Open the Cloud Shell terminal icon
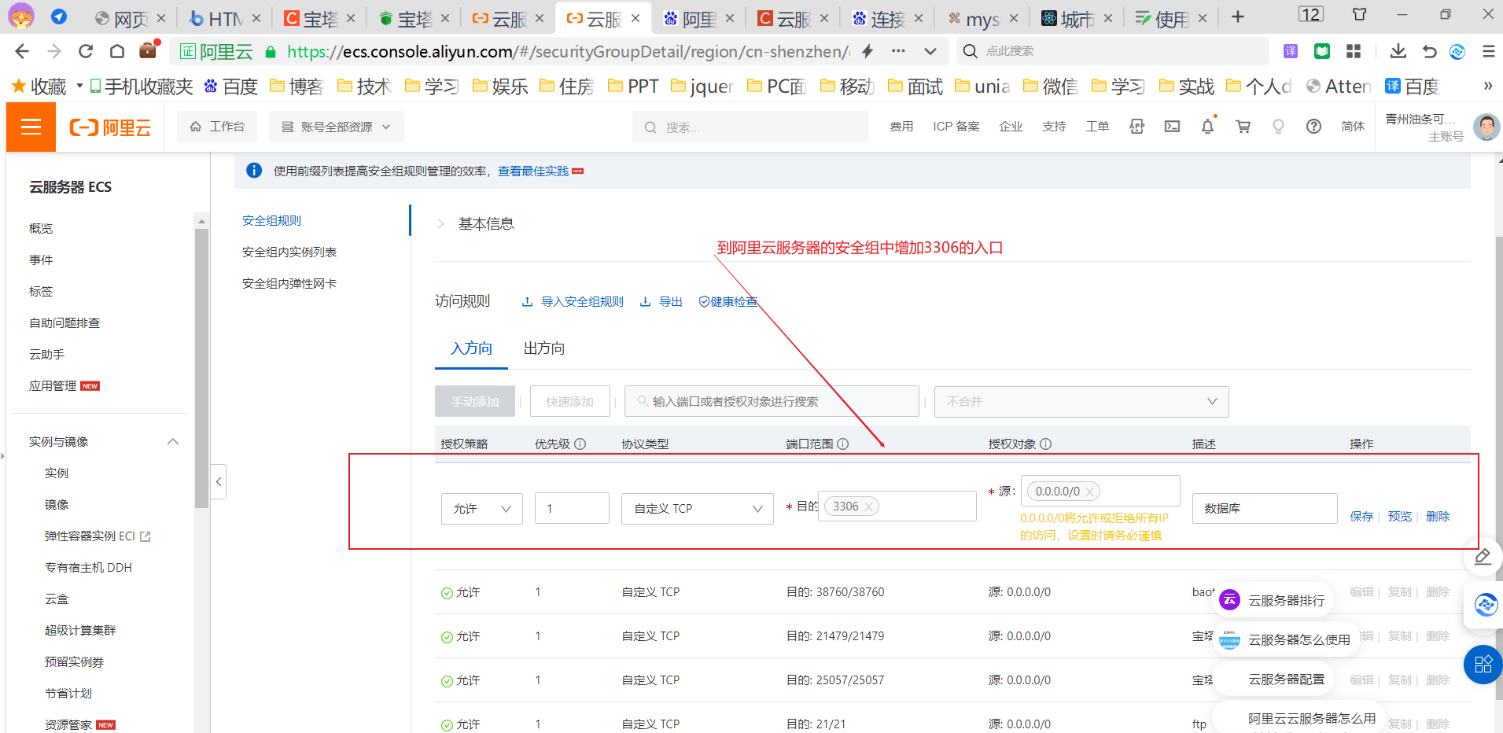The image size is (1503, 733). (1172, 127)
